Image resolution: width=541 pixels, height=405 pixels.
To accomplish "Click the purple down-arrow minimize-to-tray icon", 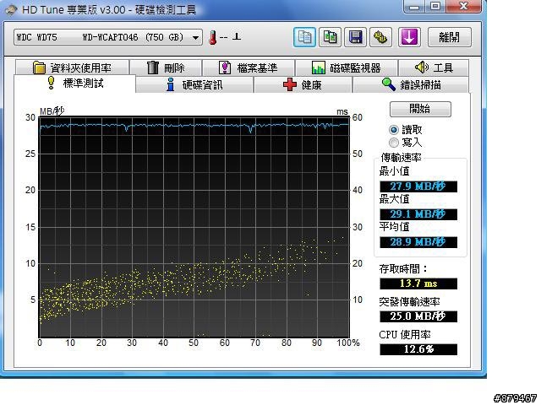I will point(409,37).
